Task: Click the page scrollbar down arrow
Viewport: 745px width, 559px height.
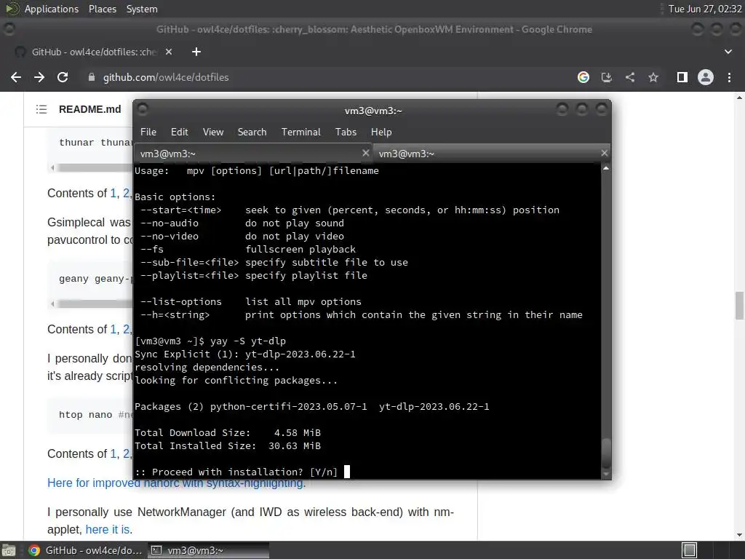Action: [739, 535]
